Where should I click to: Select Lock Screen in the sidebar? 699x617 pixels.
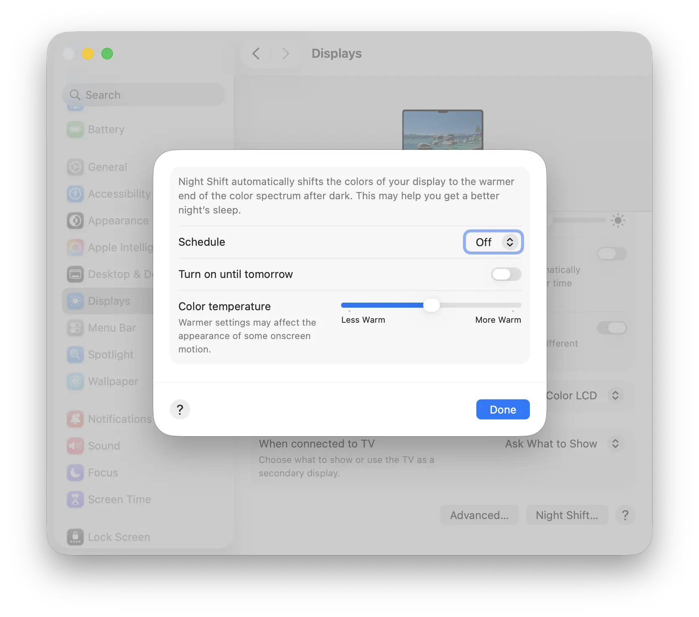tap(119, 537)
